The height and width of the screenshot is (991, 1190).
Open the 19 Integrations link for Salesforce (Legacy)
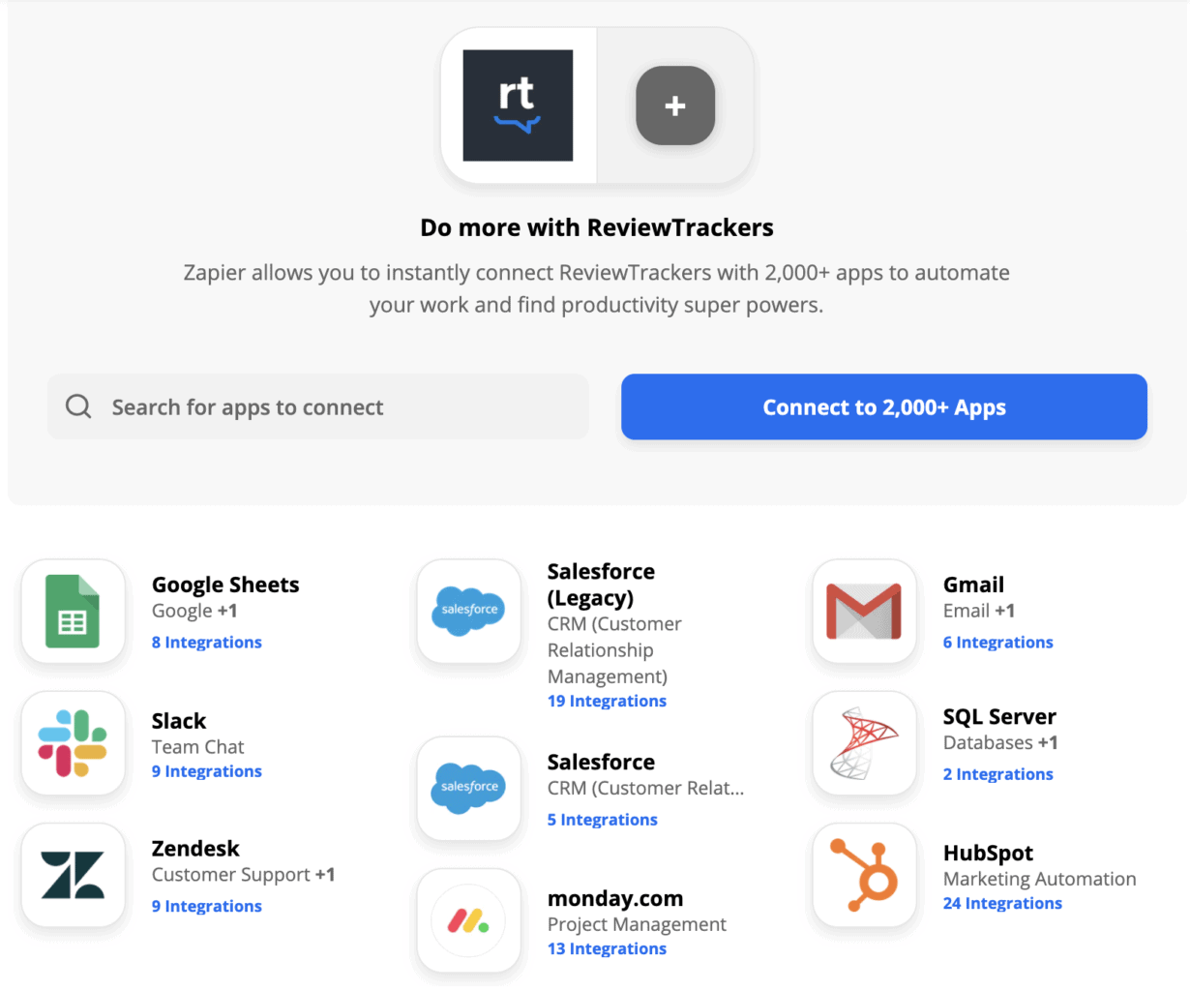(x=607, y=701)
